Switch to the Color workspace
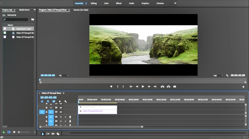Image resolution: width=249 pixels, height=139 pixels. coord(106,3)
